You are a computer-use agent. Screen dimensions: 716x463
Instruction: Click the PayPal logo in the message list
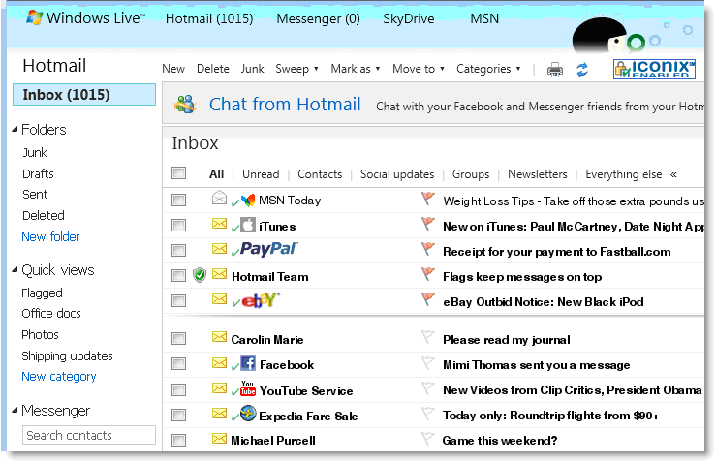[269, 249]
